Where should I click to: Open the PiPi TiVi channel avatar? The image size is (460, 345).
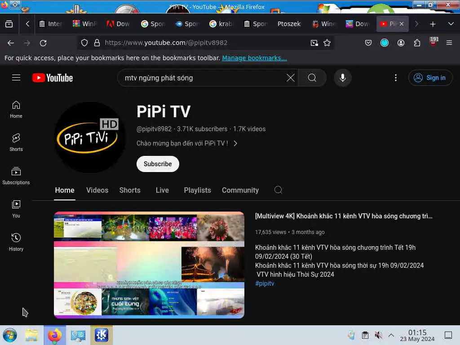[90, 137]
